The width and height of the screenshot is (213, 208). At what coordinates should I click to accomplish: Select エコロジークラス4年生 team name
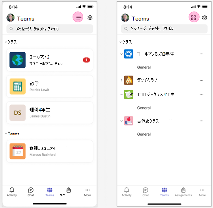pos(155,95)
